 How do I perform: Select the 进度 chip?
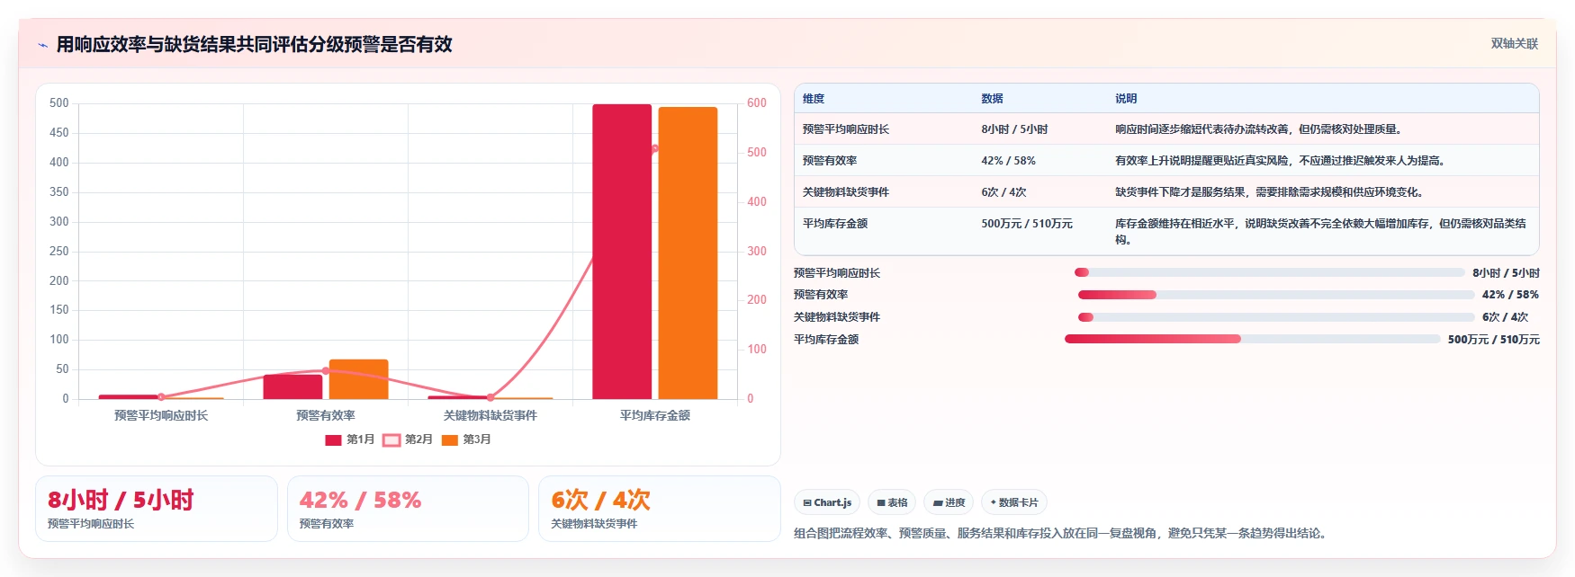click(949, 502)
